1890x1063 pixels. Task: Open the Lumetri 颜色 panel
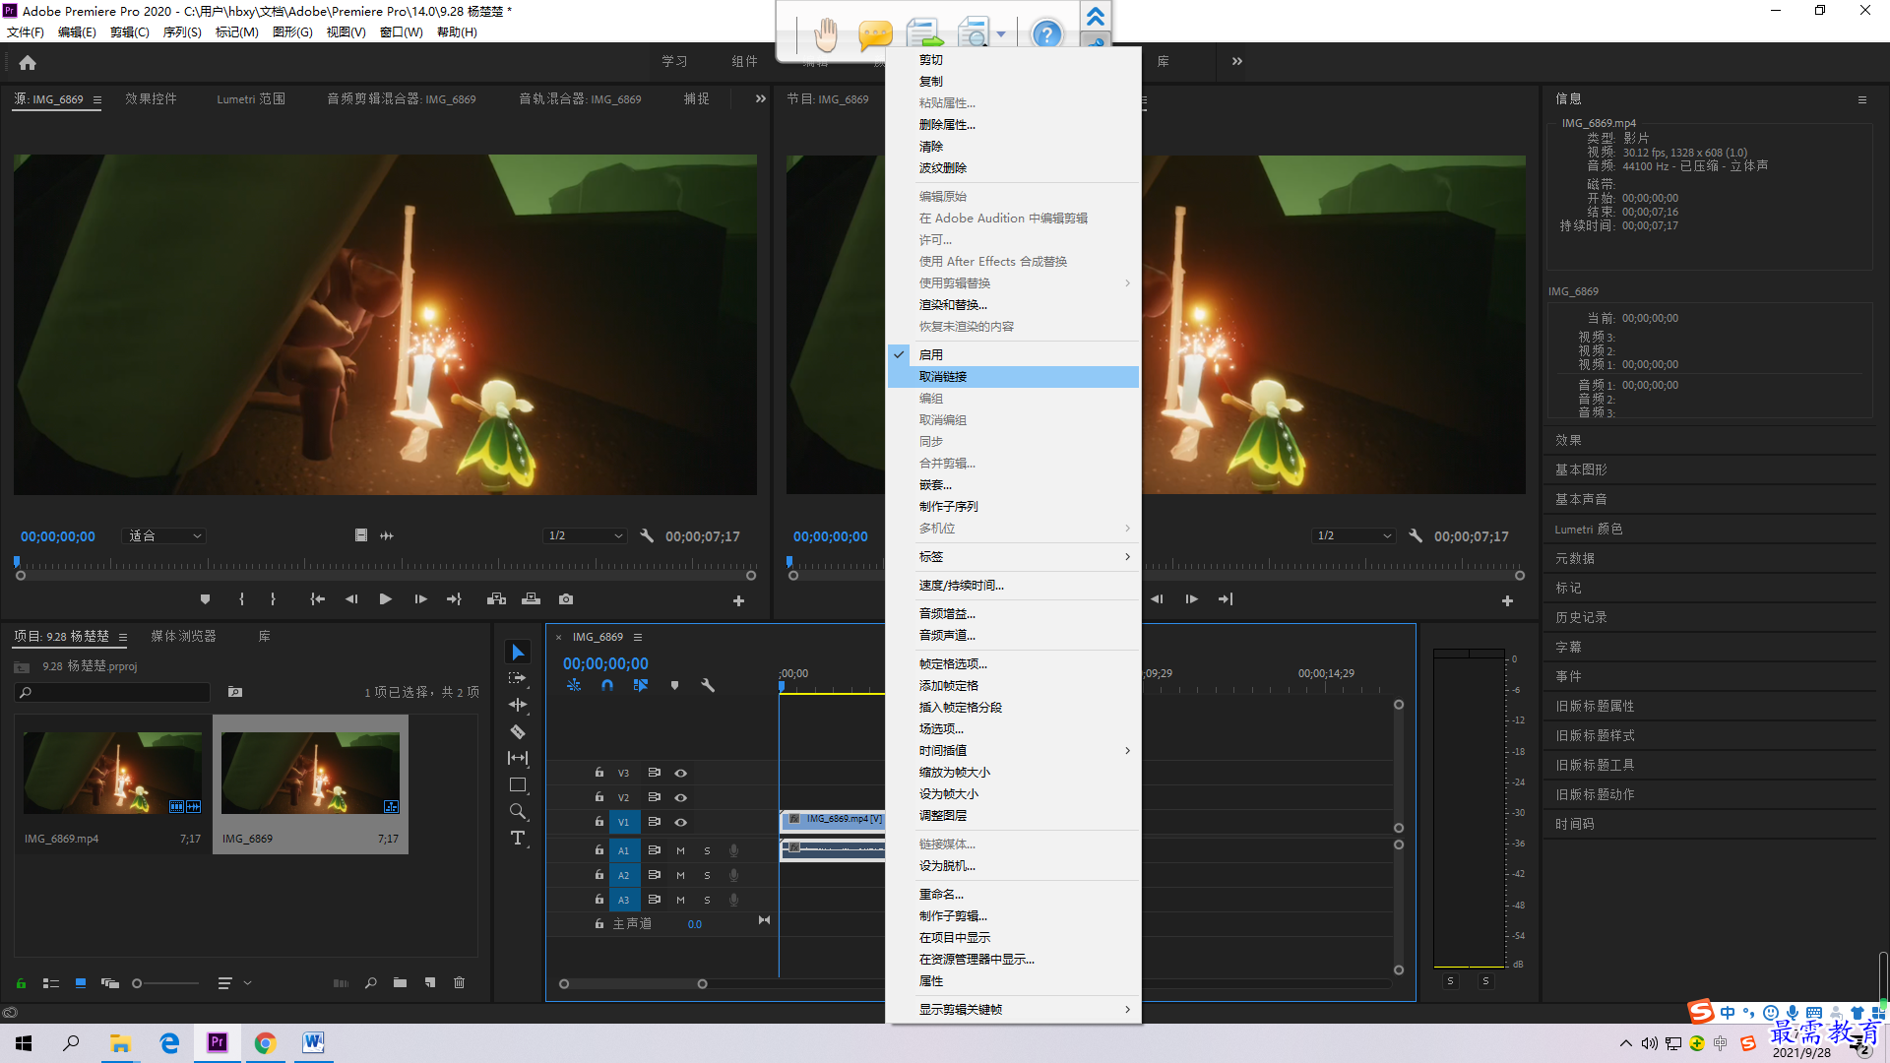tap(1589, 530)
